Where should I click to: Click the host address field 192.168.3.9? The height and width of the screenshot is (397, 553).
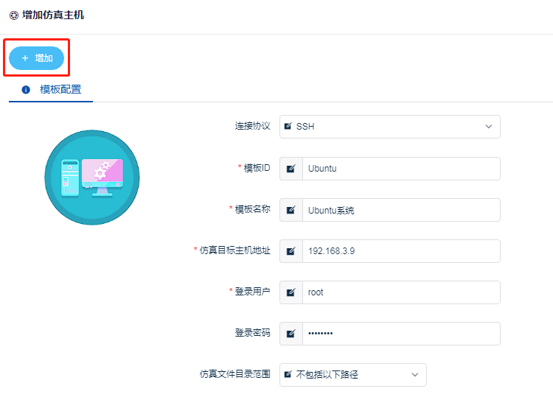pyautogui.click(x=400, y=251)
